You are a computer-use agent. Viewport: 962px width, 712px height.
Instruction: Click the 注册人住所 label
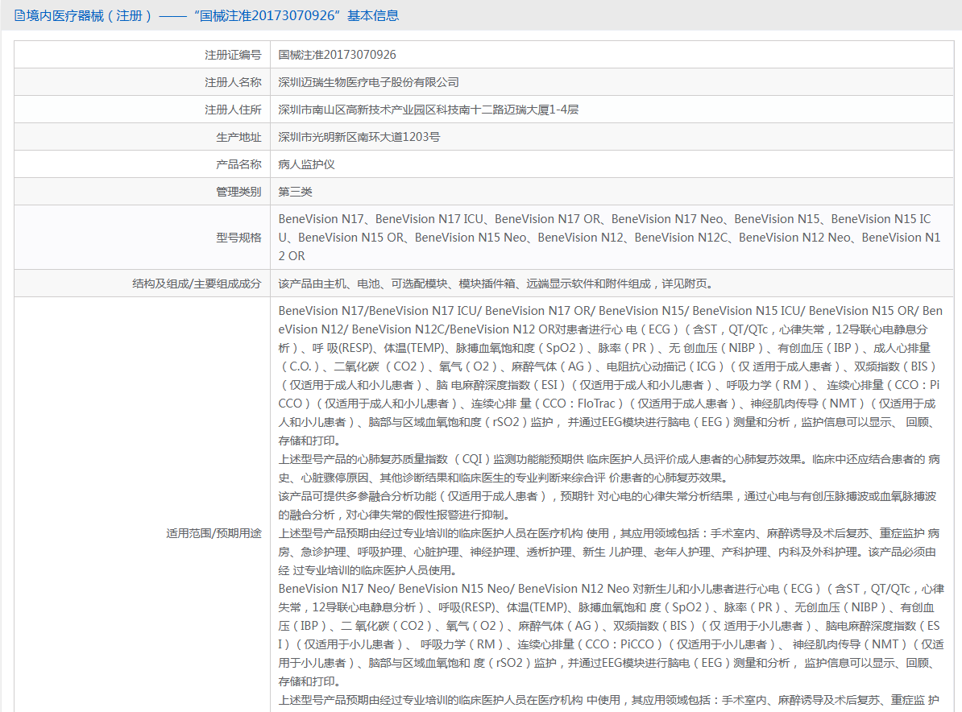(x=233, y=110)
